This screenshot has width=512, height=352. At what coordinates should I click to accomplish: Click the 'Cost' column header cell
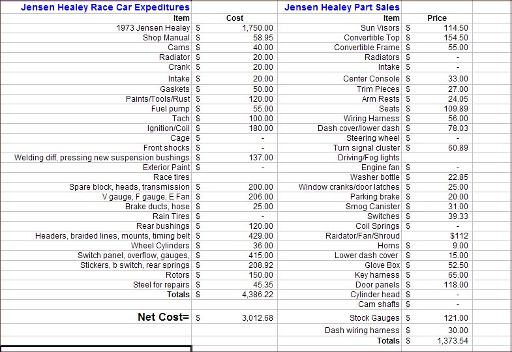coord(234,18)
